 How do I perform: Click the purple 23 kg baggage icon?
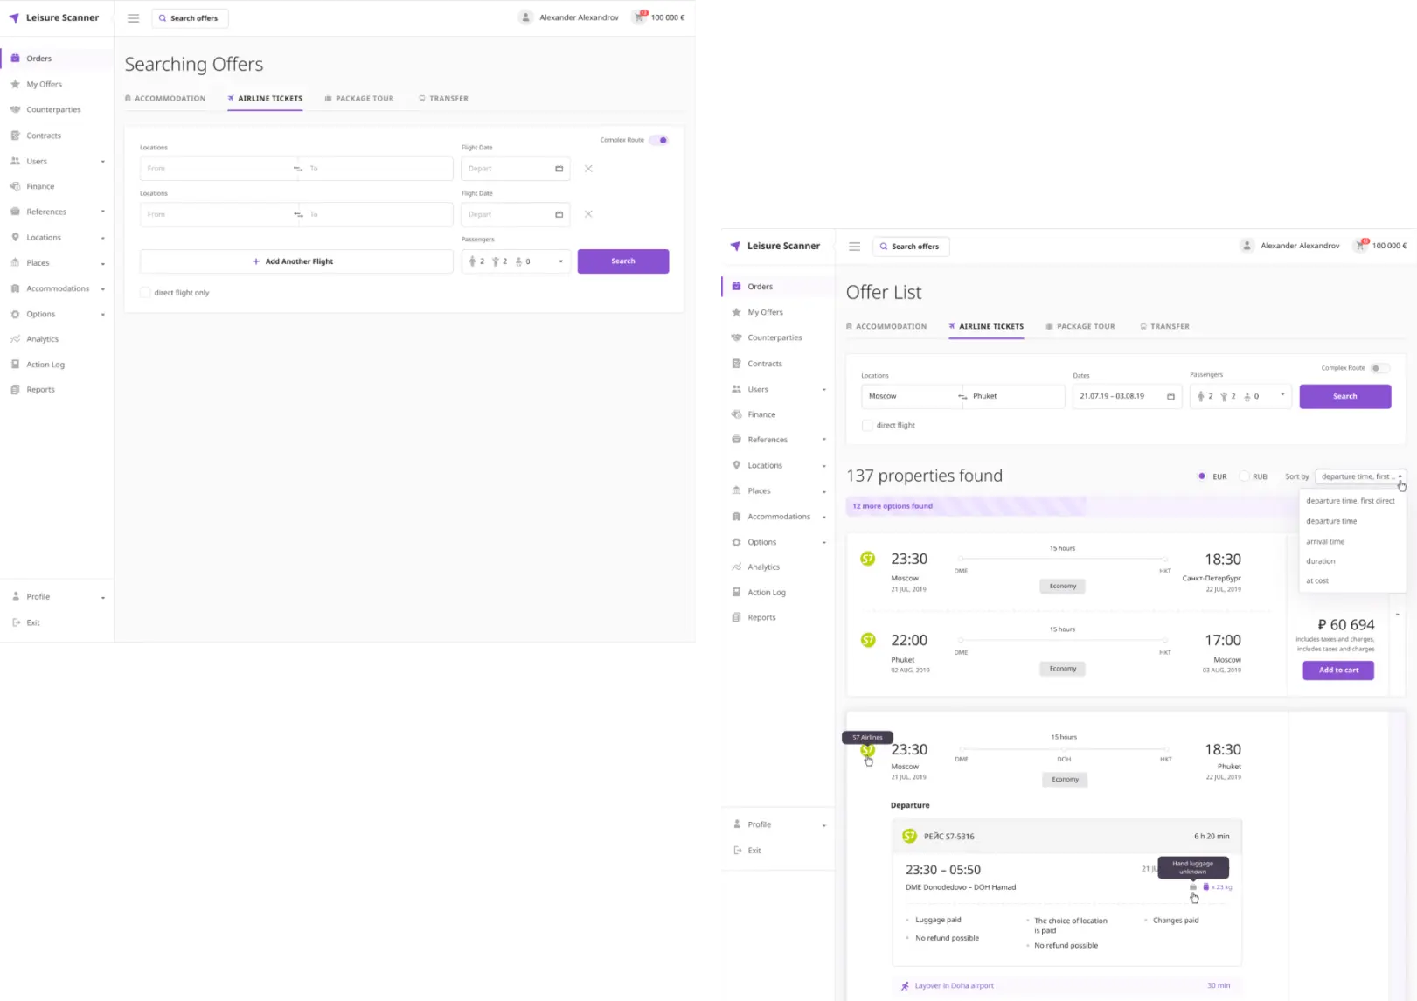(x=1206, y=887)
